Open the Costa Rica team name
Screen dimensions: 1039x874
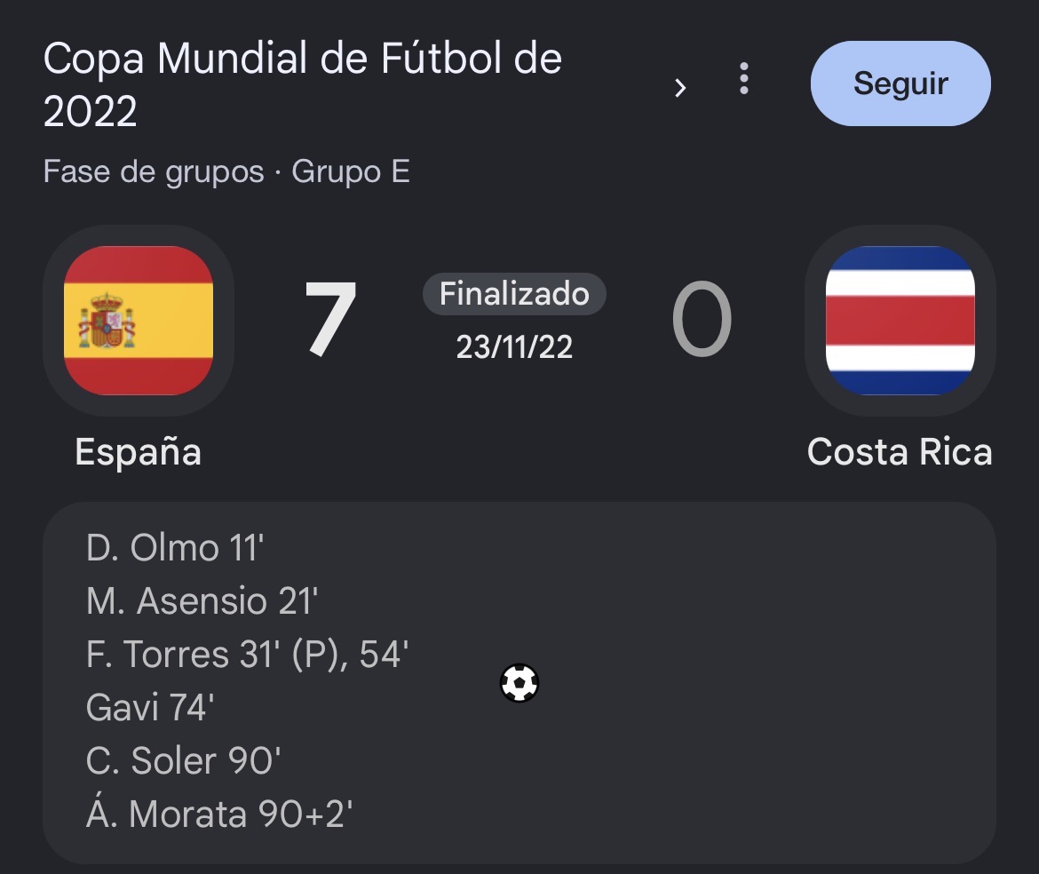pyautogui.click(x=900, y=453)
